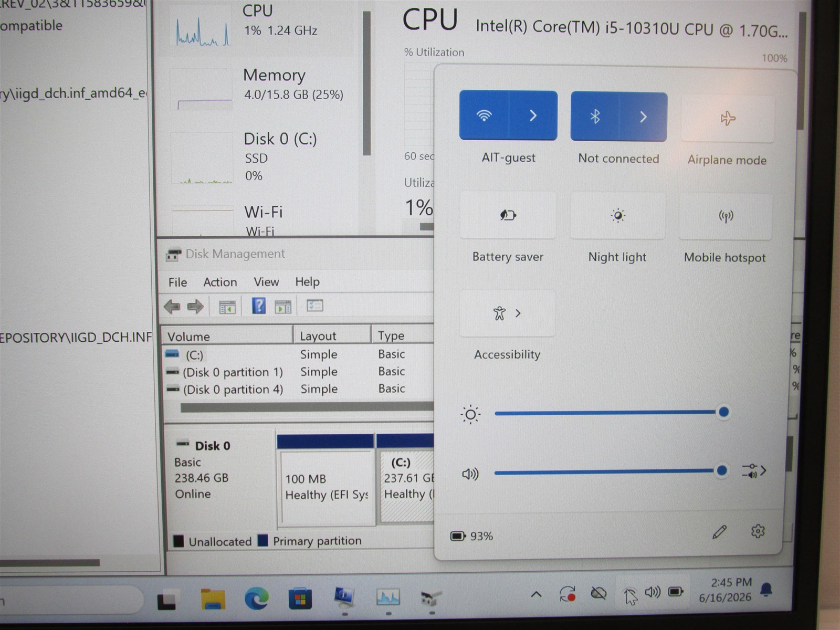840x630 pixels.
Task: Enable Night light
Action: click(618, 216)
